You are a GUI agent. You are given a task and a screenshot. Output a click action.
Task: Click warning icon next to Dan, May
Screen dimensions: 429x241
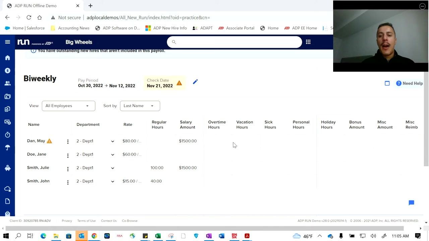pos(49,141)
